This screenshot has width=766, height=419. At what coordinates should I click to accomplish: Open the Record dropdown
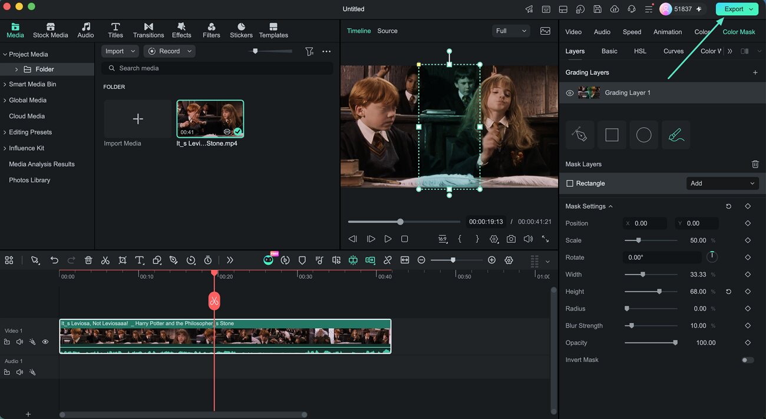click(x=170, y=51)
